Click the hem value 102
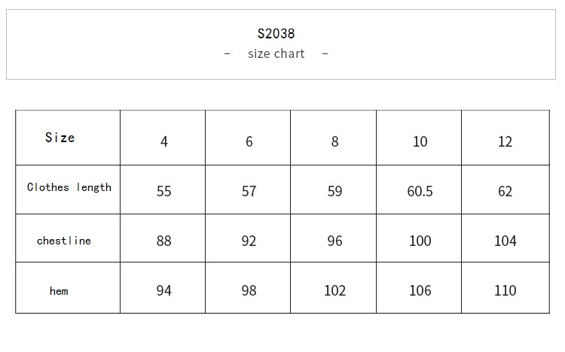This screenshot has height=352, width=565. 334,290
